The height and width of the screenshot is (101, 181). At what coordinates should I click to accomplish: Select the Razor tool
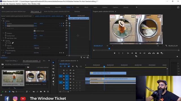click(53, 72)
